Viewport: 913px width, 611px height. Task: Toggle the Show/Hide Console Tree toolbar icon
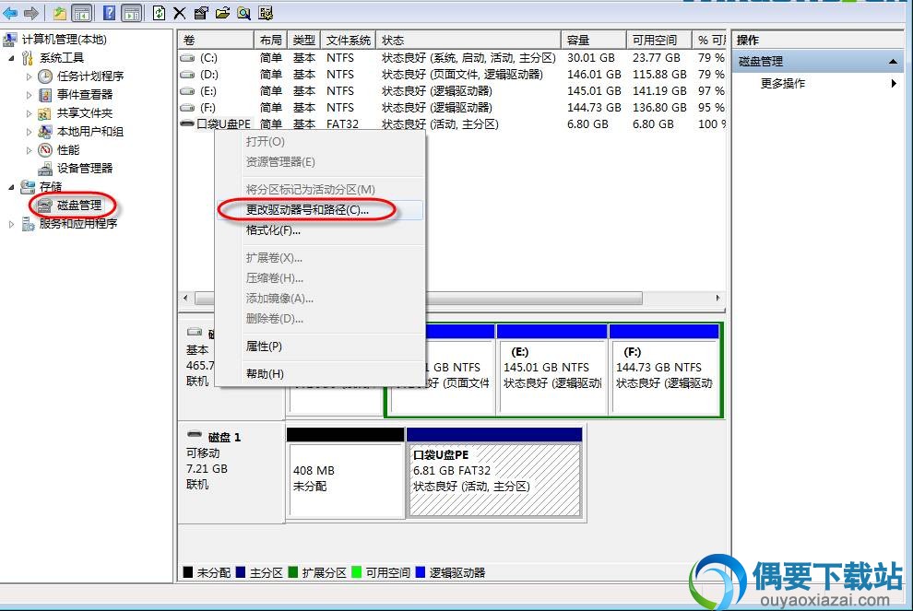tap(82, 13)
